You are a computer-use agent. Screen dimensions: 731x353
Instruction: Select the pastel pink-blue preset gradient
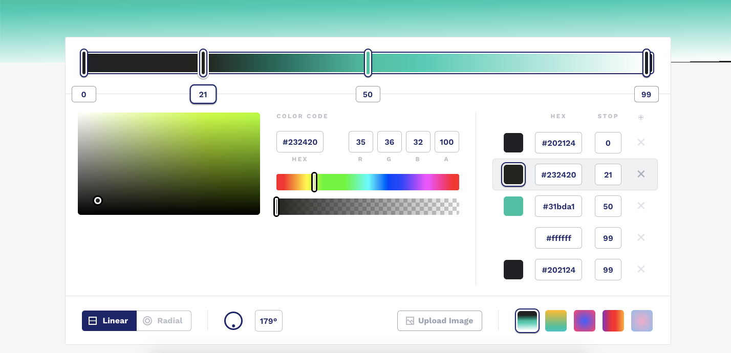tap(642, 321)
